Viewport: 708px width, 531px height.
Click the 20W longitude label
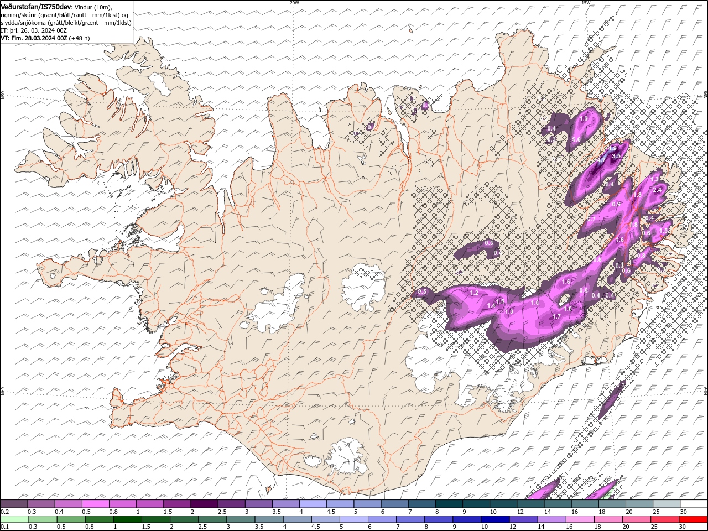[294, 3]
